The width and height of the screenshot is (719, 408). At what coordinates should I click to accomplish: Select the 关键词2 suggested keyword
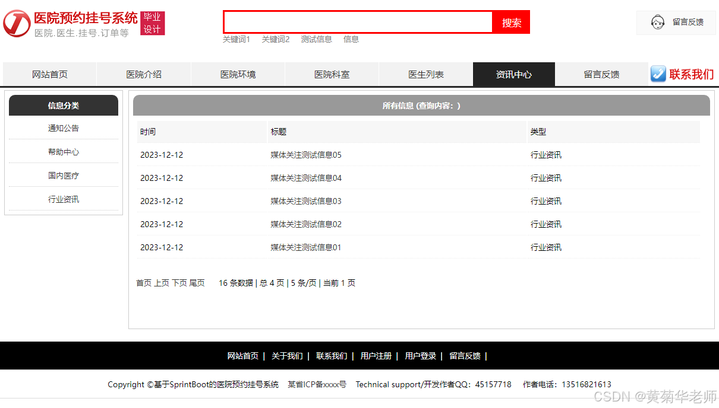point(276,39)
